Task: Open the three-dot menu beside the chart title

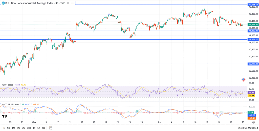Action: point(73,3)
